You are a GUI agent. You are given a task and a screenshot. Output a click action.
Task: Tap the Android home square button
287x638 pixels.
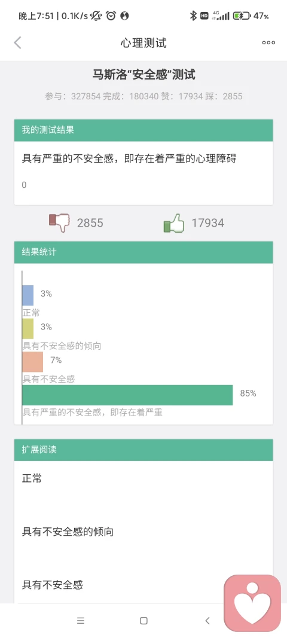(143, 621)
